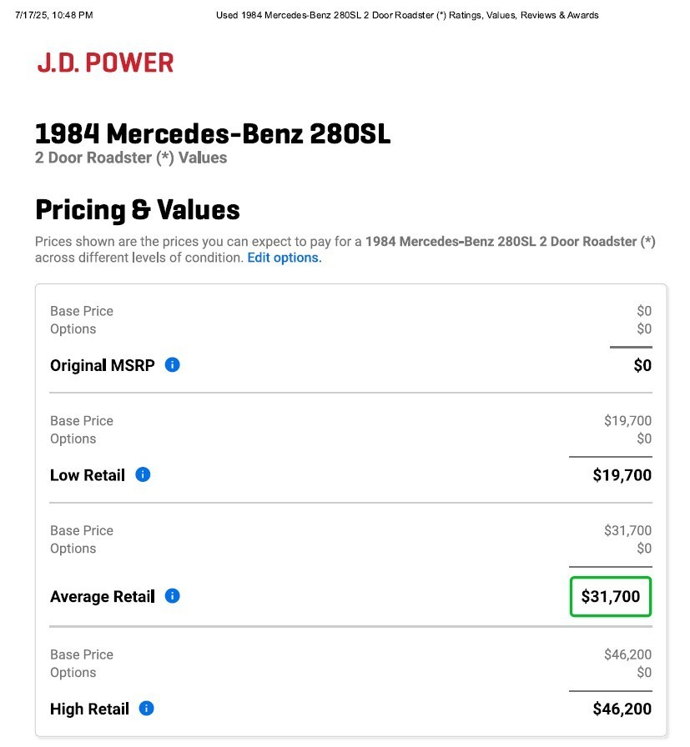Open the Low Retail info icon
Image resolution: width=690 pixels, height=747 pixels.
[143, 474]
